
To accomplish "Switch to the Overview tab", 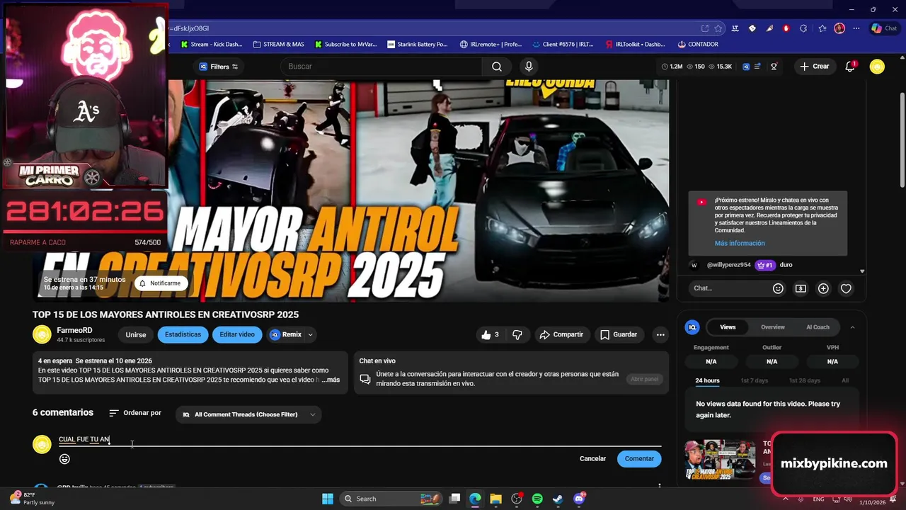I will tap(773, 327).
